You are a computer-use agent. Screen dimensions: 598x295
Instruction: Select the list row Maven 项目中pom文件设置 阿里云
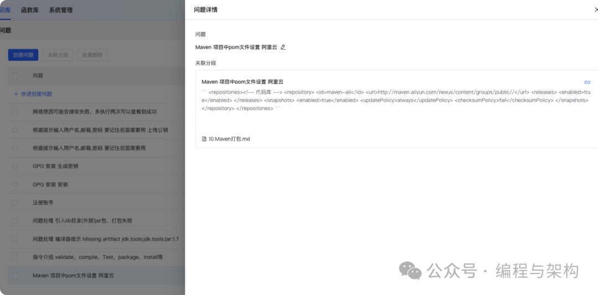click(96, 275)
